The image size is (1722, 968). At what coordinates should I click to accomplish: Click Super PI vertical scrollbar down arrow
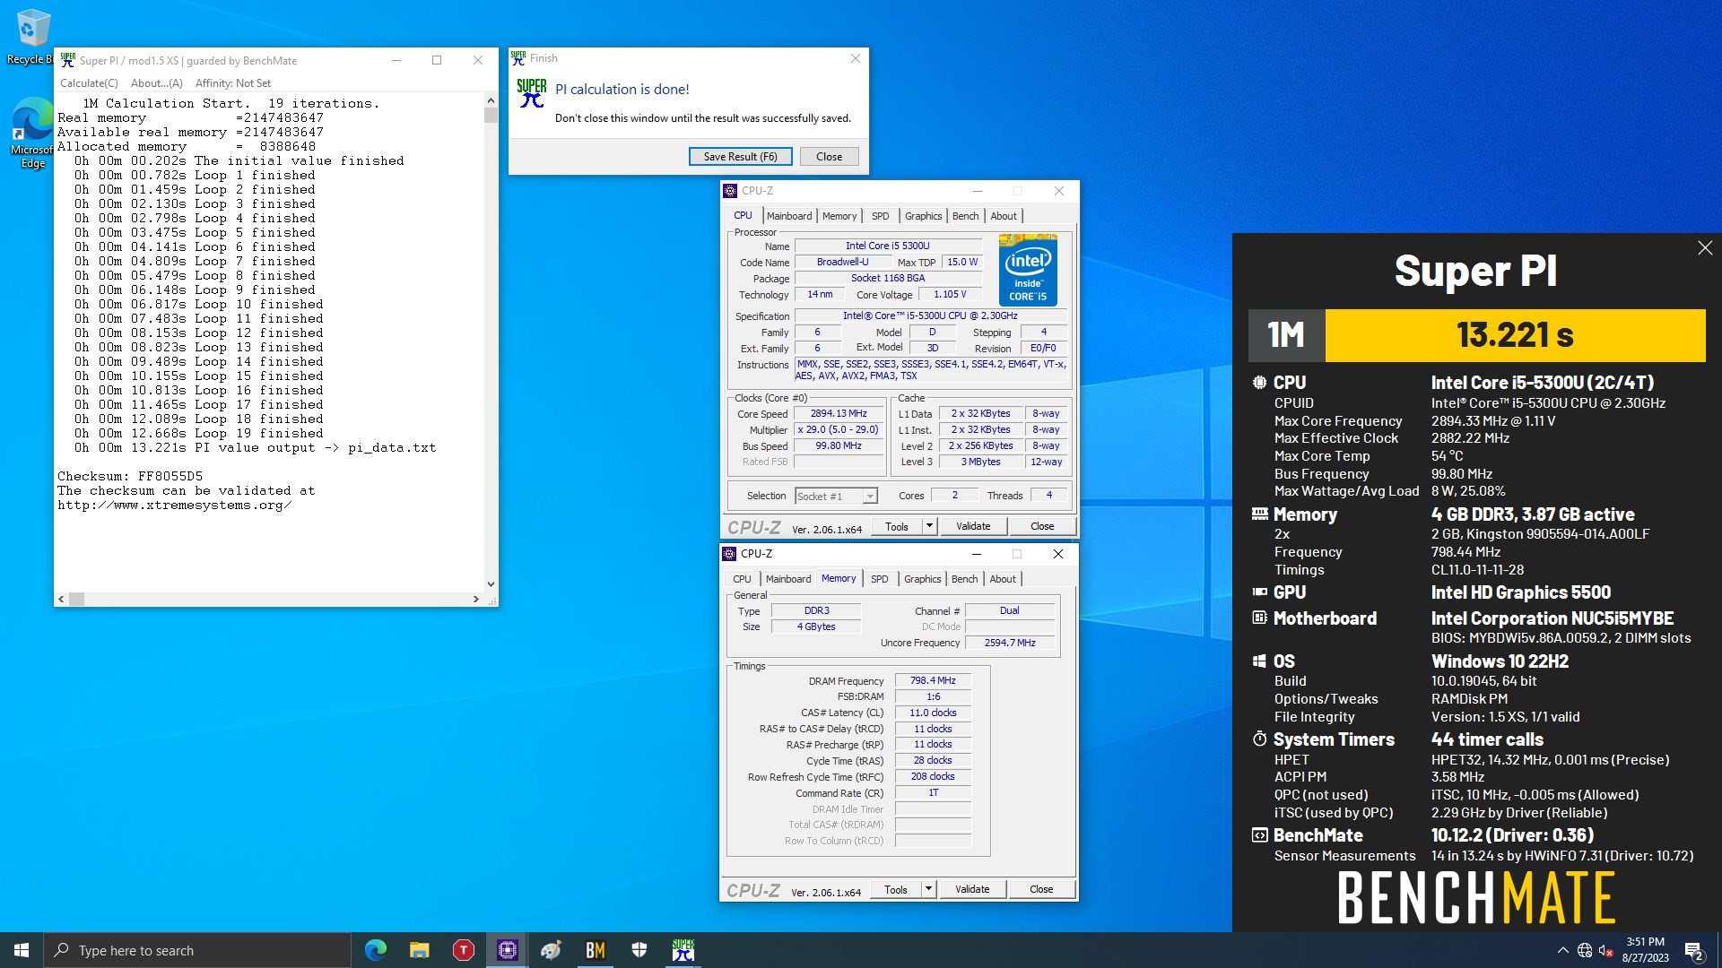(x=491, y=584)
